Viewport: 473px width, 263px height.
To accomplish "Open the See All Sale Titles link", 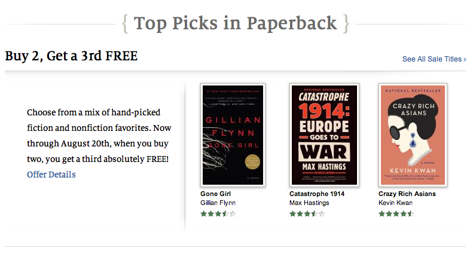I will tap(432, 59).
